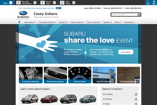Screen dimensions: 157x105
Task: Click the Price Alerts count badge
Action: click(62, 3)
